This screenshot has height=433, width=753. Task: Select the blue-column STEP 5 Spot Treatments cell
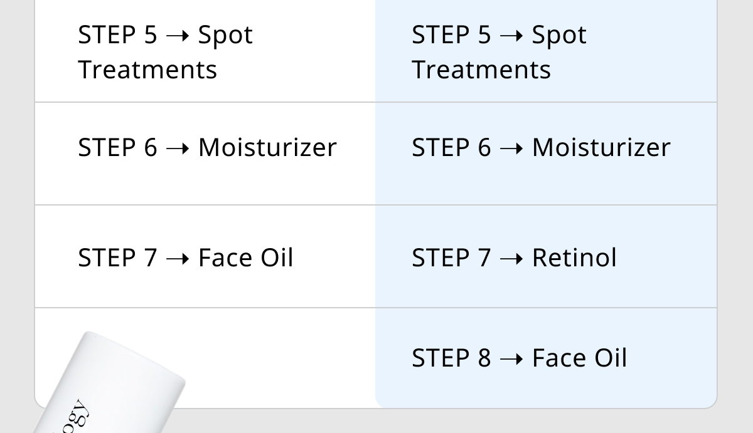[x=546, y=51]
